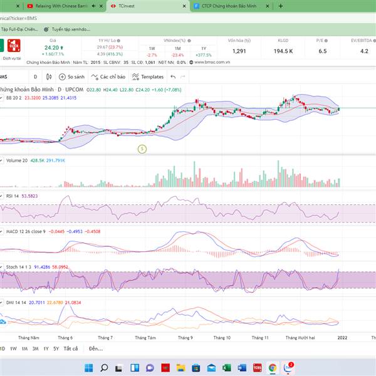Click the red 1-Click service icon
This screenshot has width=376, height=376.
coord(14,46)
